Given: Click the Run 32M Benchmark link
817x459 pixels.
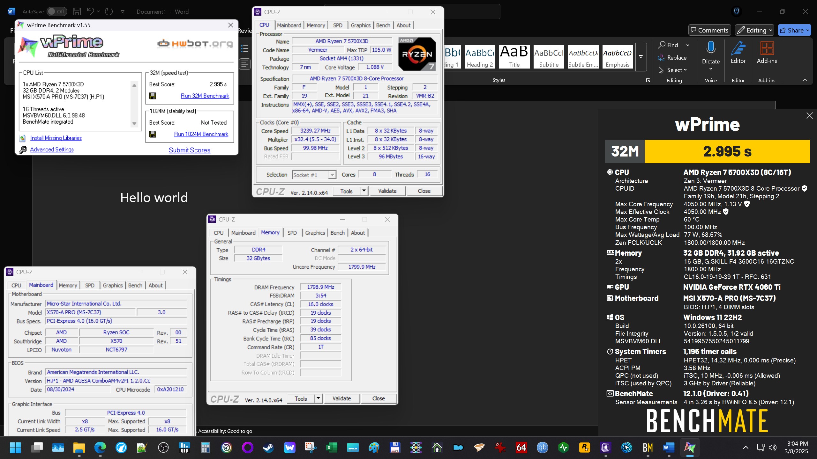Looking at the screenshot, I should click(x=205, y=96).
